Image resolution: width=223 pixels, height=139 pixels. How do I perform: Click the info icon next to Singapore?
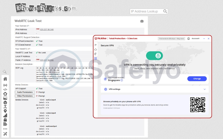pyautogui.click(x=122, y=80)
